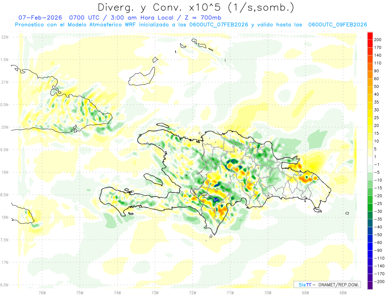Viewport: 385px width, 297px height.
Task: Click the positive '110' color bar value
Action: (378, 63)
